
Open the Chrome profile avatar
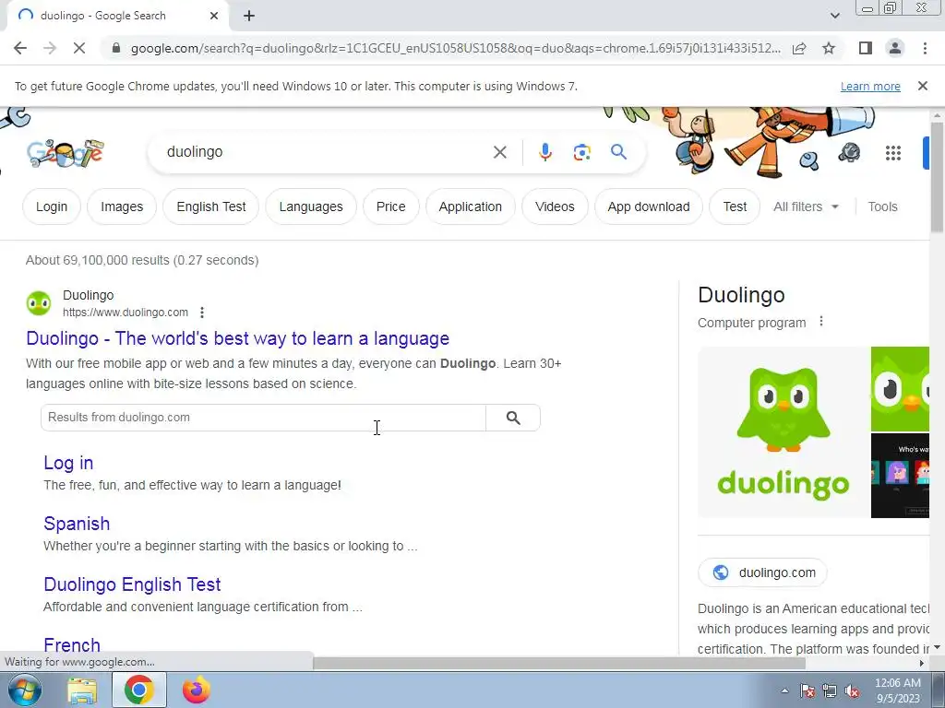[x=895, y=48]
